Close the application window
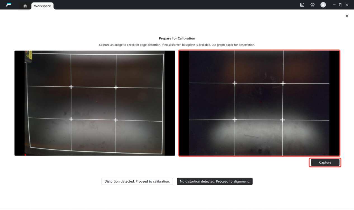Image resolution: width=354 pixels, height=210 pixels. (x=347, y=5)
